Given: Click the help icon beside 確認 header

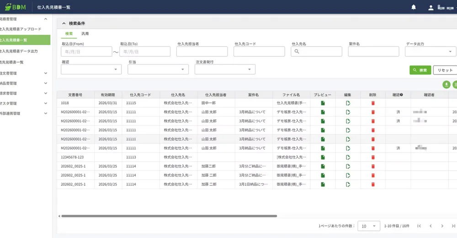Looking at the screenshot, I should click(x=401, y=95).
